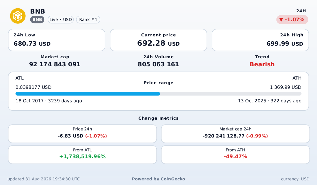Screen dimensions: 317x185
Task: Click the 24h Low value 680.73 USD
Action: pos(32,43)
